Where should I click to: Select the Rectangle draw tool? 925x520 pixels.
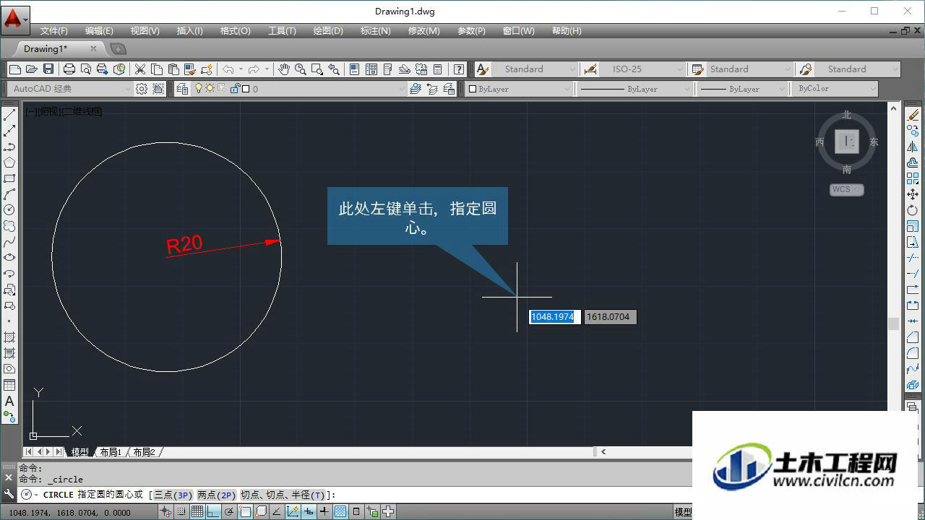(x=9, y=178)
